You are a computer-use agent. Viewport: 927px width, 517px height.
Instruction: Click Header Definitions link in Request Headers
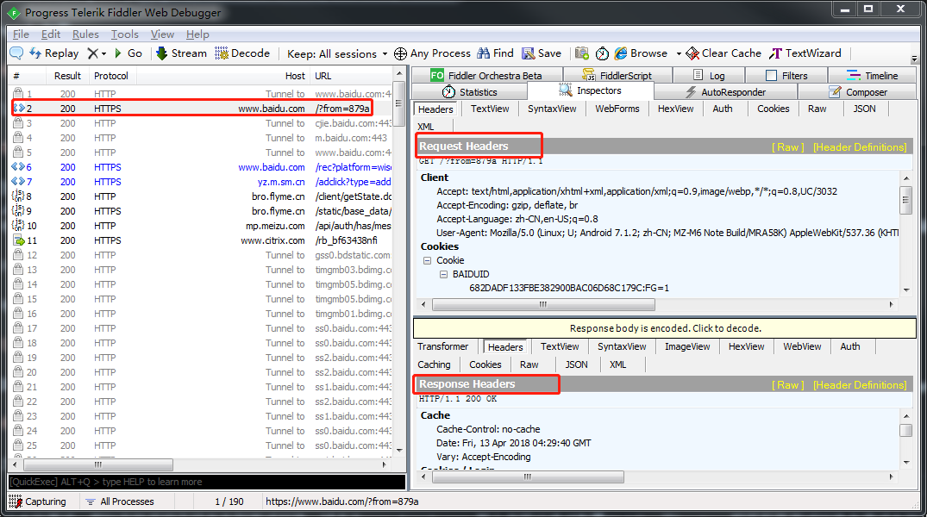(x=860, y=147)
